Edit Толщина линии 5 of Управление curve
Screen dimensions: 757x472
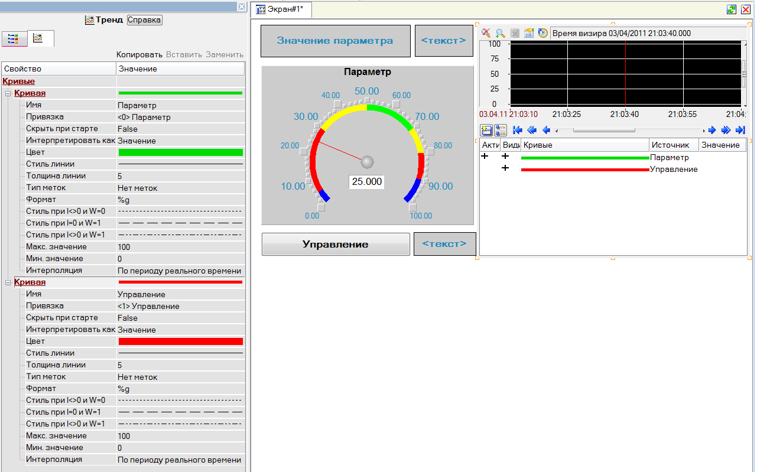point(181,365)
